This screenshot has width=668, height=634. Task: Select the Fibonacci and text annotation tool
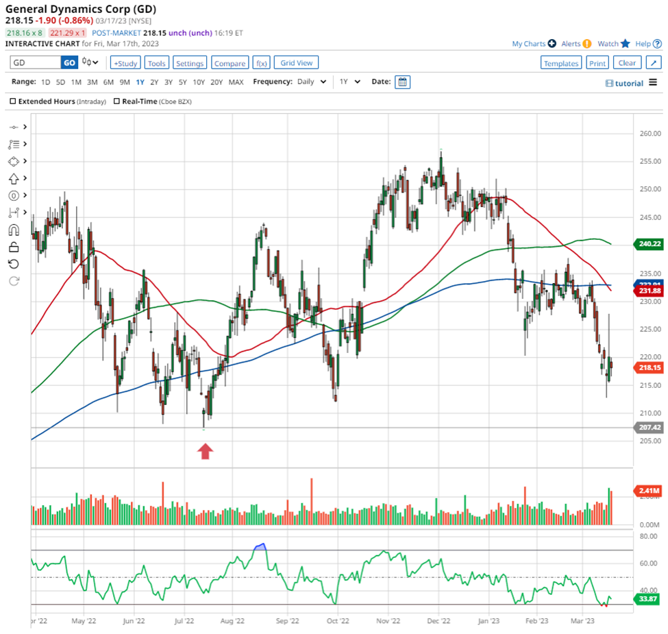point(14,145)
